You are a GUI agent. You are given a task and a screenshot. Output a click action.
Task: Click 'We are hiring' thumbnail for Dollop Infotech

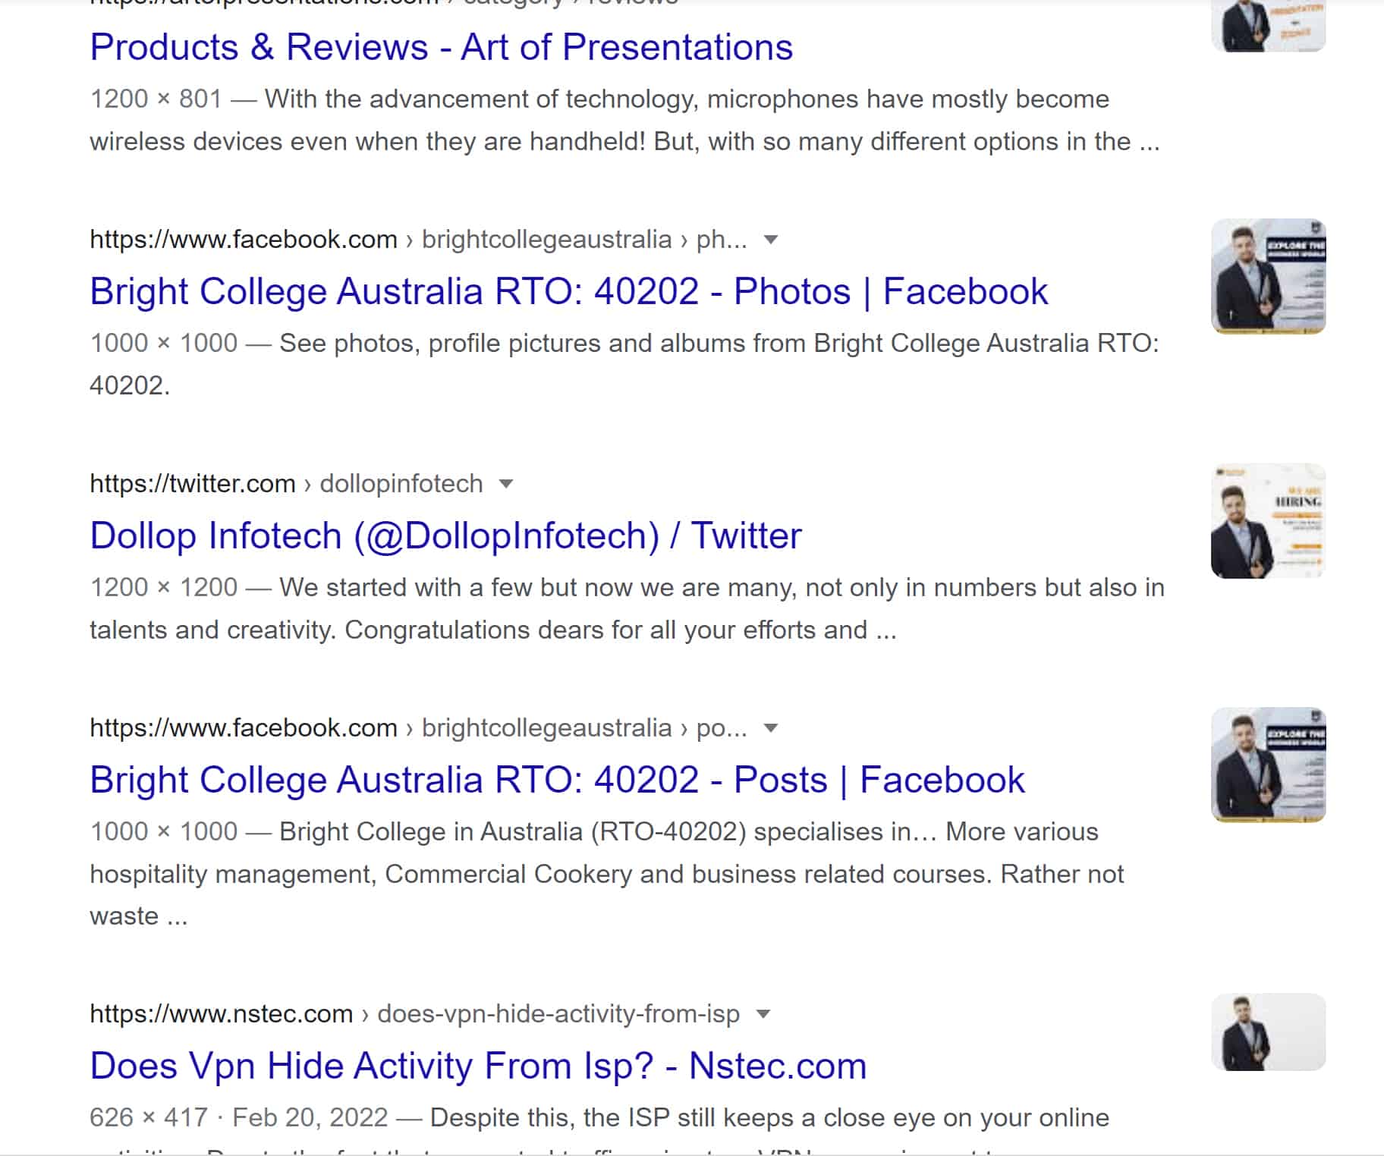tap(1268, 521)
